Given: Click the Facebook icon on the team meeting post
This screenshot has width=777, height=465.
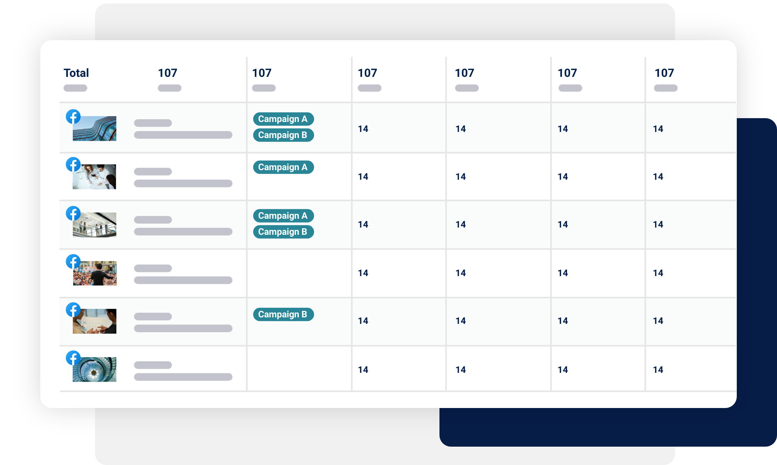Looking at the screenshot, I should pyautogui.click(x=73, y=164).
